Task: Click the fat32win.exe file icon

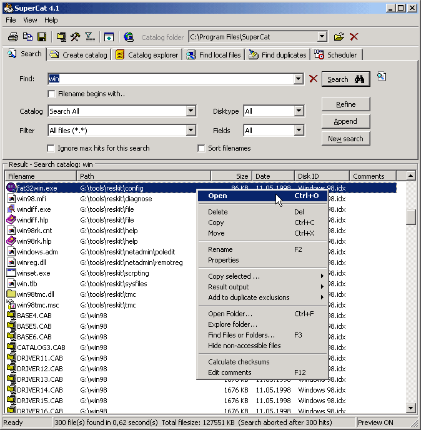Action: [x=11, y=188]
